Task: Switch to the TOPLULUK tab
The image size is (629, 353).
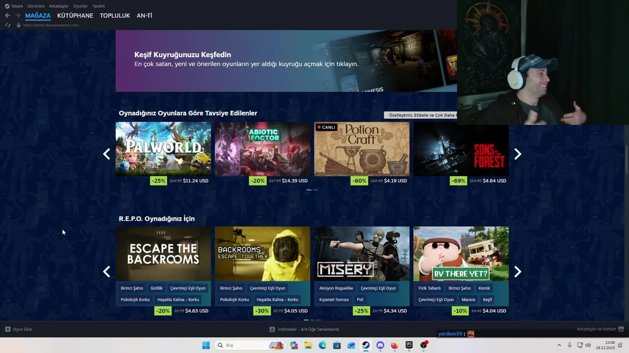Action: (115, 16)
